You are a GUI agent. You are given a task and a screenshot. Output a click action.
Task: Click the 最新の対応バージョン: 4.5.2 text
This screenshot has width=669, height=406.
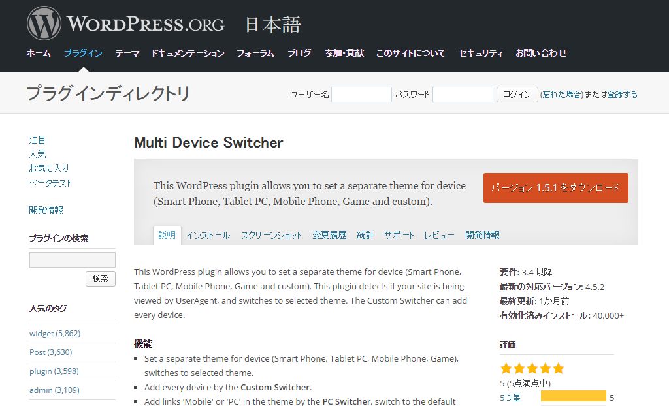551,287
